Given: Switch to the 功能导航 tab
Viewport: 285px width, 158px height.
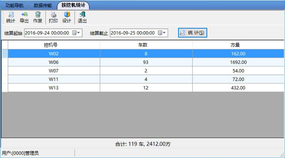Looking at the screenshot, I should pyautogui.click(x=14, y=5).
